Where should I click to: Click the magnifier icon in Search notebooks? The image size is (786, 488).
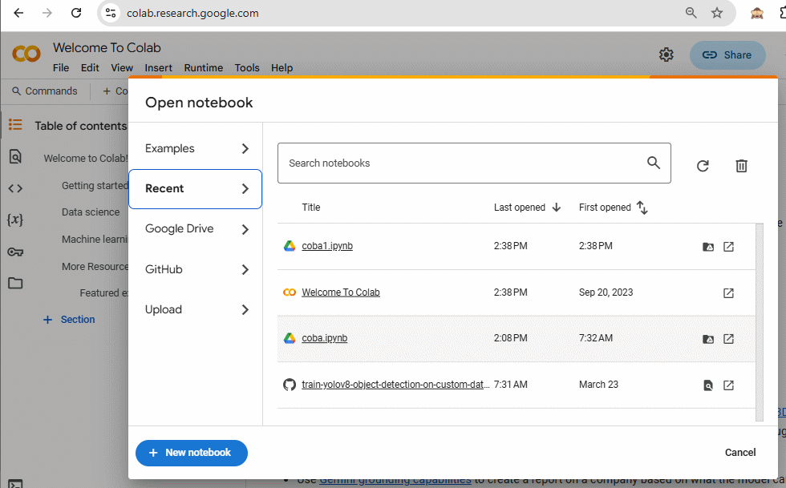tap(653, 163)
